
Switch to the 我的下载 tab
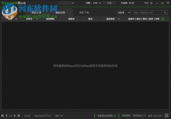click(x=84, y=13)
